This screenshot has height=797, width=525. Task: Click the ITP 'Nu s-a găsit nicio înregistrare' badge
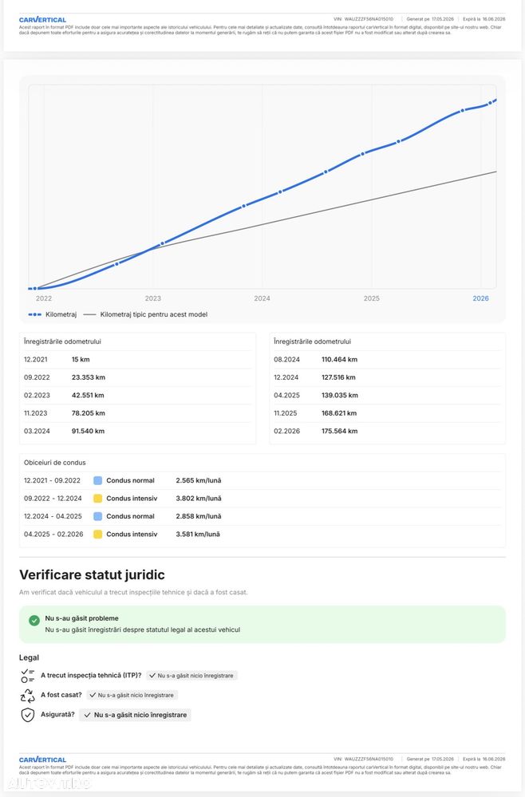pyautogui.click(x=191, y=676)
